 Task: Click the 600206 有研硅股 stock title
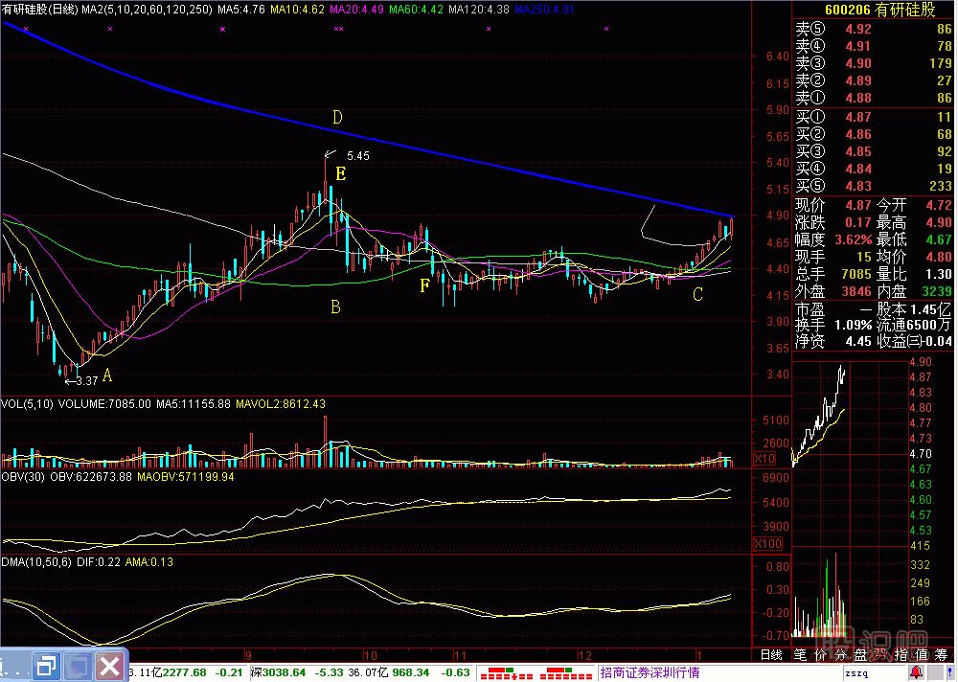(872, 10)
